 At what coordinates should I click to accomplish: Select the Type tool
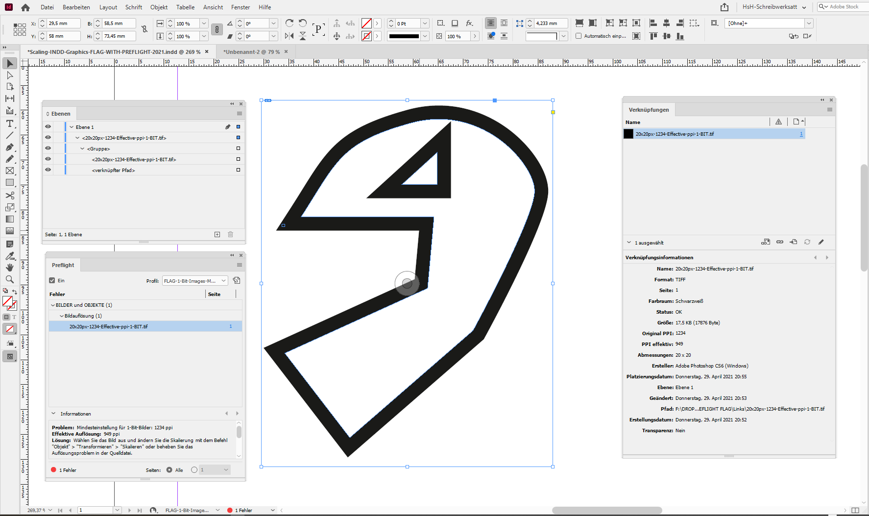[9, 124]
